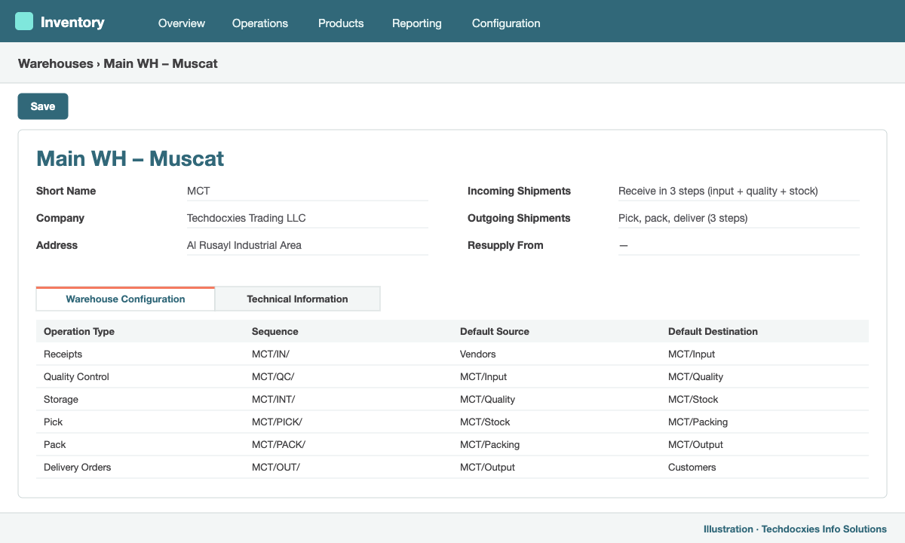
Task: Select the Receipts row
Action: 452,354
